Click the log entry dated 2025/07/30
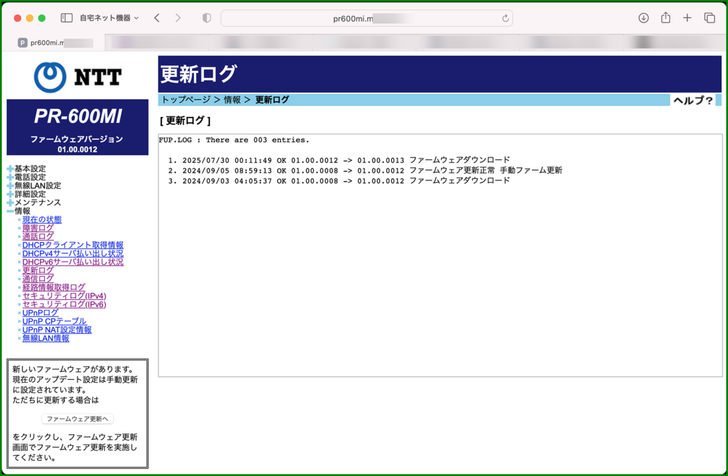The width and height of the screenshot is (728, 476). pos(339,159)
